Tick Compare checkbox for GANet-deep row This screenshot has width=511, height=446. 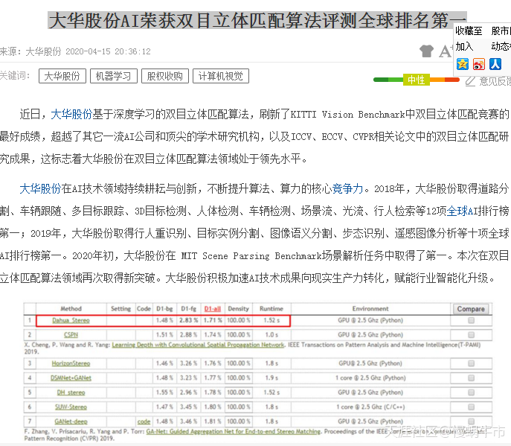click(x=471, y=421)
